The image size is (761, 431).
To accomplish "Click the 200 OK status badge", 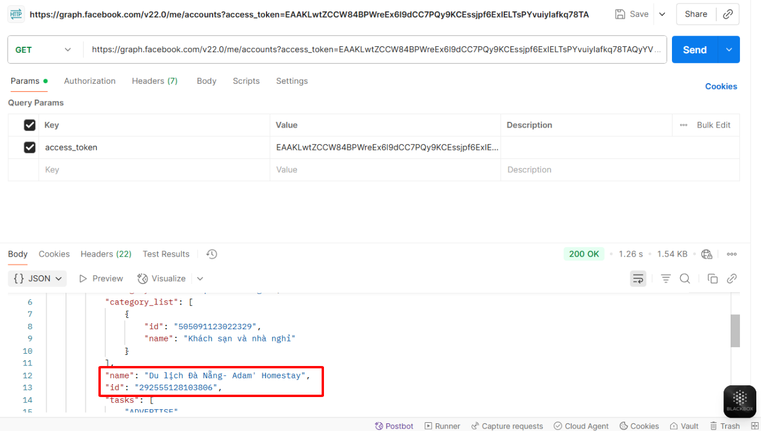I will (x=584, y=254).
